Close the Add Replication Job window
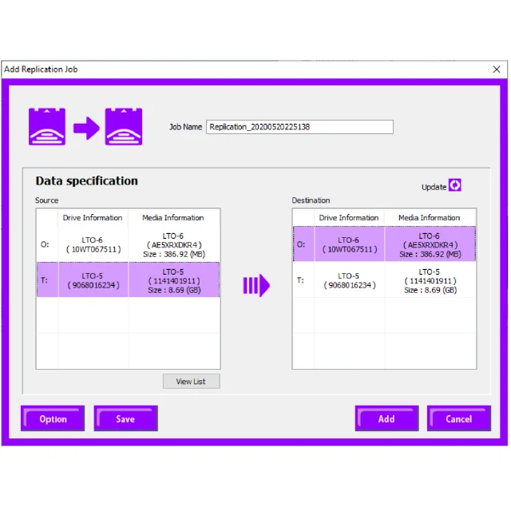Viewport: 511px width, 511px height. click(497, 69)
